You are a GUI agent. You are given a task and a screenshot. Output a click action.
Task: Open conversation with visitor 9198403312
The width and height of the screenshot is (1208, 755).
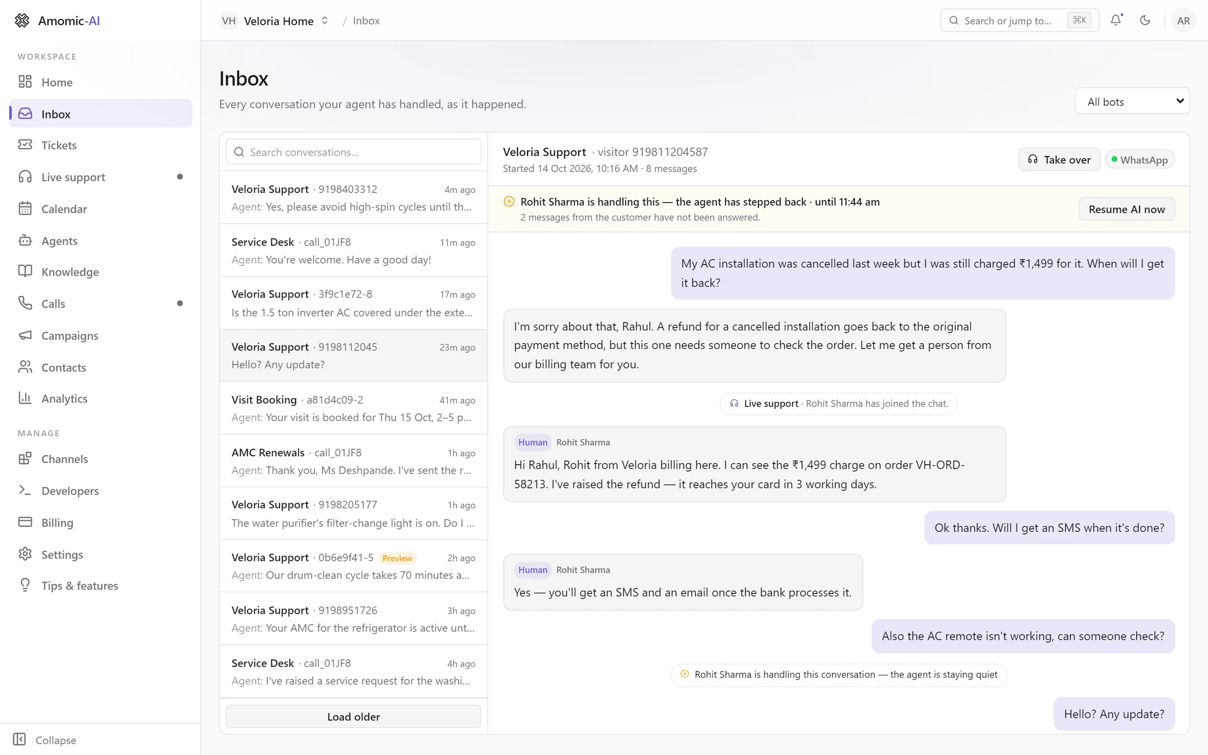(353, 197)
